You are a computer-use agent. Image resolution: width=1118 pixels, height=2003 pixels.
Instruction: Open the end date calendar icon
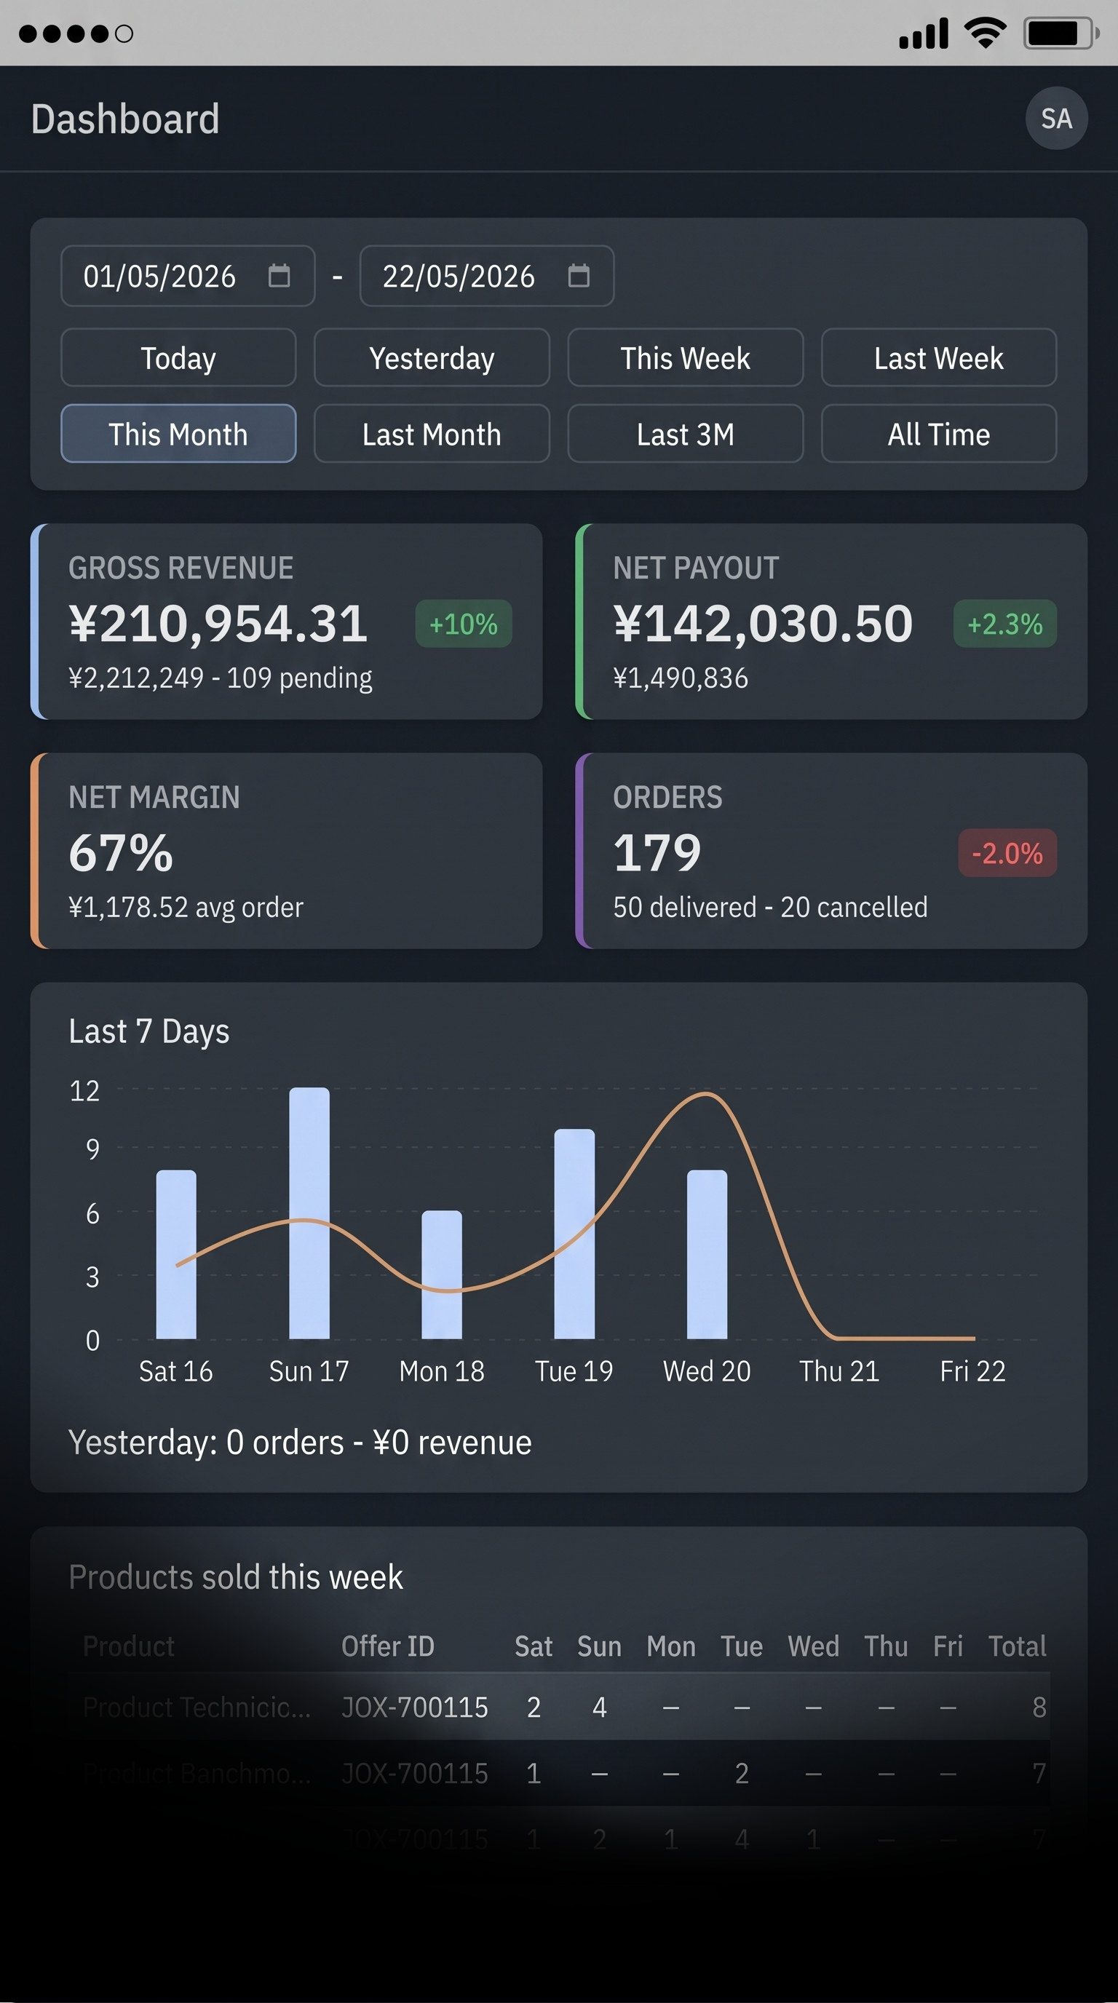579,275
